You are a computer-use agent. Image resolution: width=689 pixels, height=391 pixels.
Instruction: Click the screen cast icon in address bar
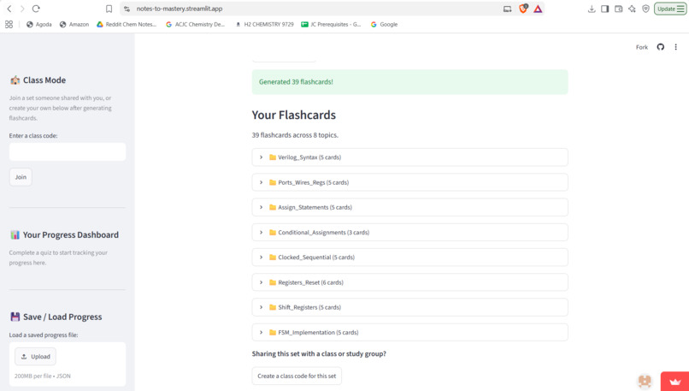[x=508, y=9]
